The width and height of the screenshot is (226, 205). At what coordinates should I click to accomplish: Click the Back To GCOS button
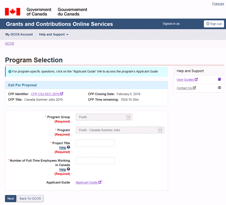pos(30,198)
